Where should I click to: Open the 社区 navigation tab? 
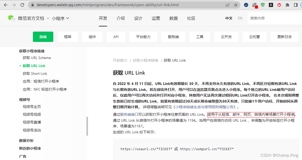[191, 18]
